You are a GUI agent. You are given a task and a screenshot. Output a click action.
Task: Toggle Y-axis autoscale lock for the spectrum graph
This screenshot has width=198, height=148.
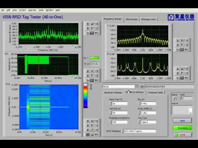point(88,28)
